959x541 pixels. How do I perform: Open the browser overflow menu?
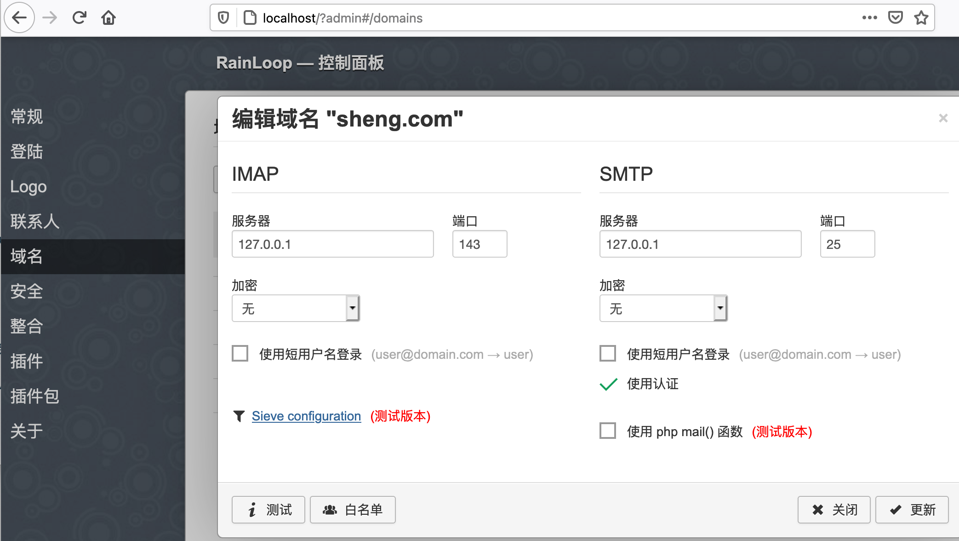(870, 17)
